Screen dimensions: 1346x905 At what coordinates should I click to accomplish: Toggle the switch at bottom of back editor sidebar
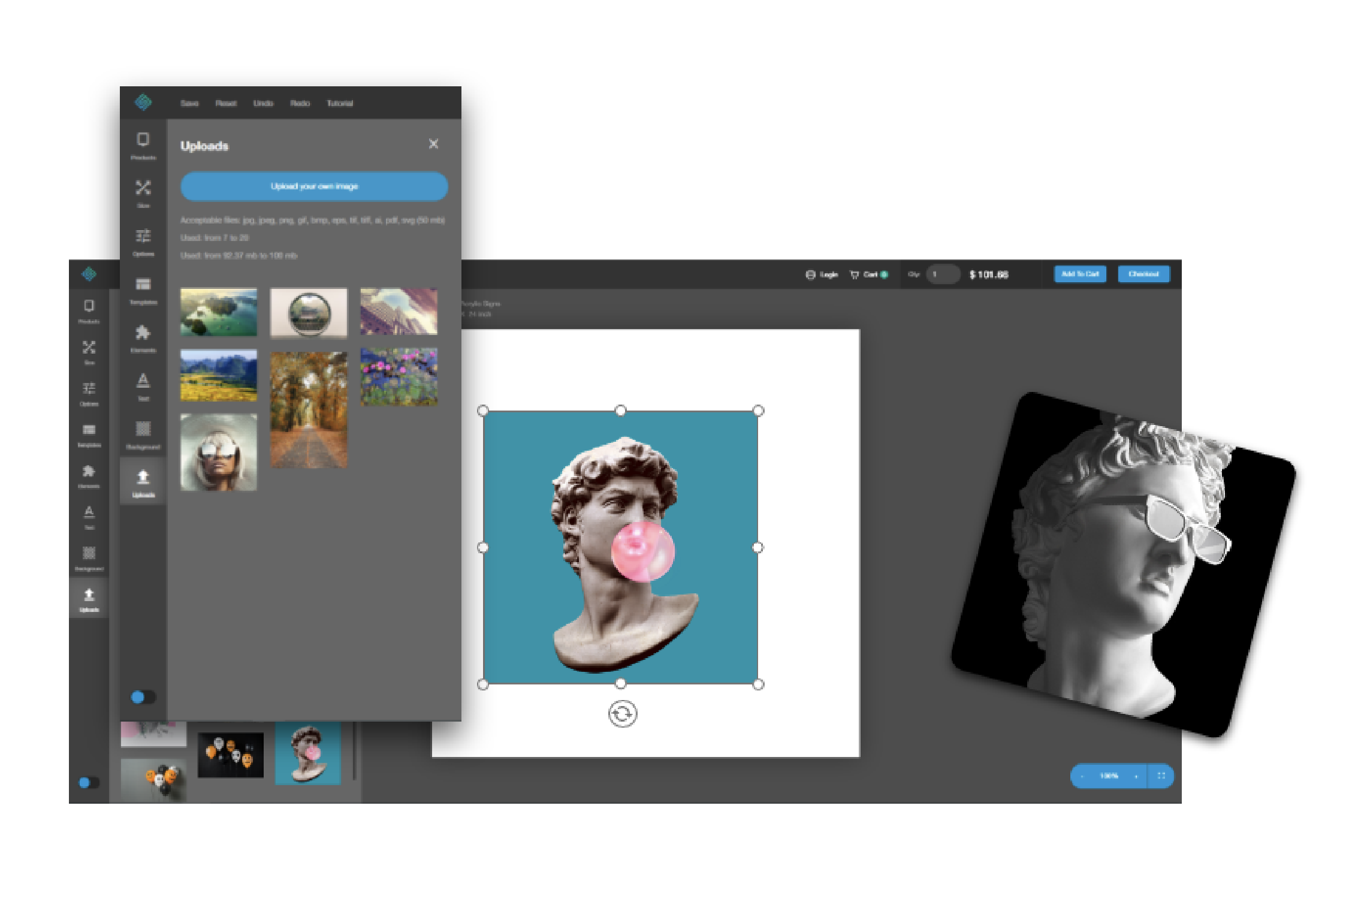89,782
